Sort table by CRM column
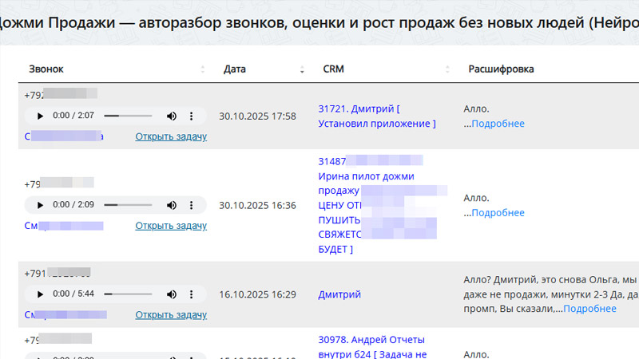This screenshot has width=639, height=359. coord(447,69)
